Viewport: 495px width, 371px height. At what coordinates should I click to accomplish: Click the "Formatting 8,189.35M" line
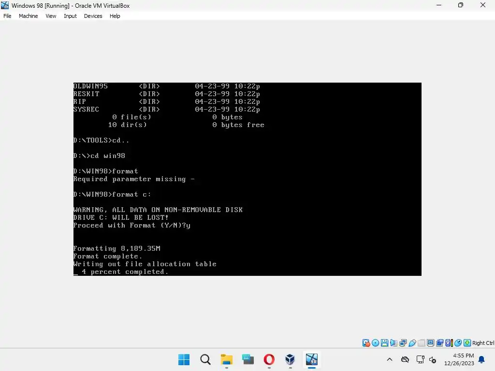pos(117,249)
